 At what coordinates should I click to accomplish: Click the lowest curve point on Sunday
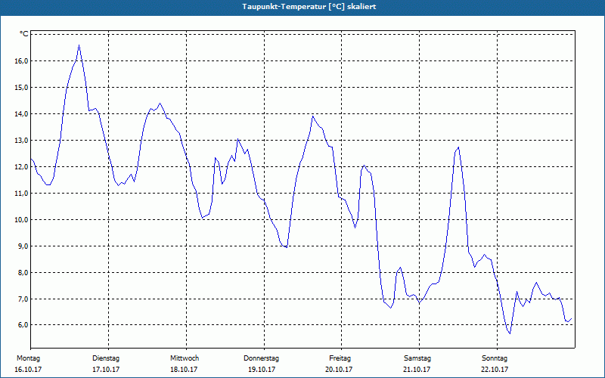[510, 333]
